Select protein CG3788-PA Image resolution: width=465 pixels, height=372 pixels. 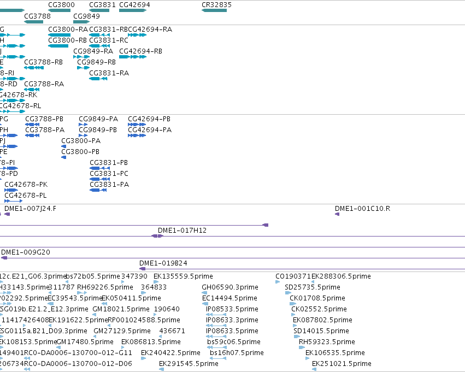[32, 135]
